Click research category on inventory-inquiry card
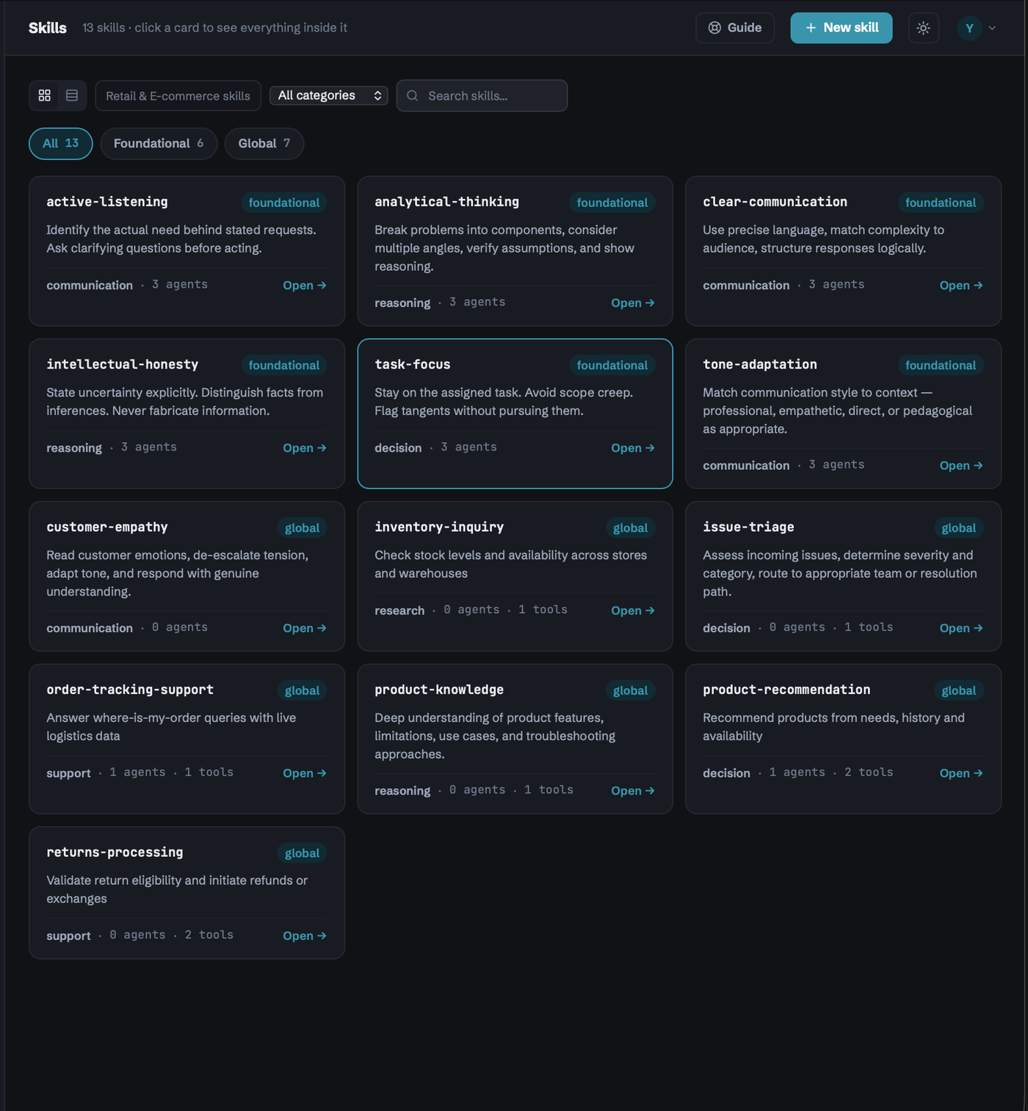 (x=399, y=611)
